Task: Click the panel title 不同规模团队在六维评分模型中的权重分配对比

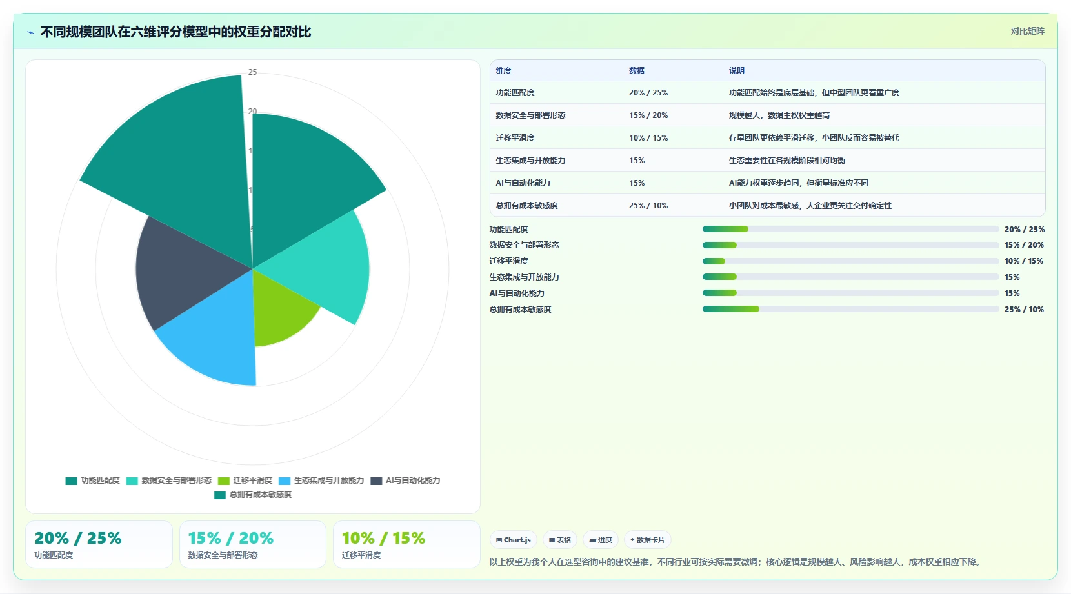Action: [175, 32]
